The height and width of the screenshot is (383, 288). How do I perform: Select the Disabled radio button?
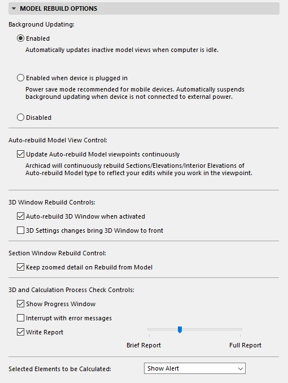pos(20,117)
